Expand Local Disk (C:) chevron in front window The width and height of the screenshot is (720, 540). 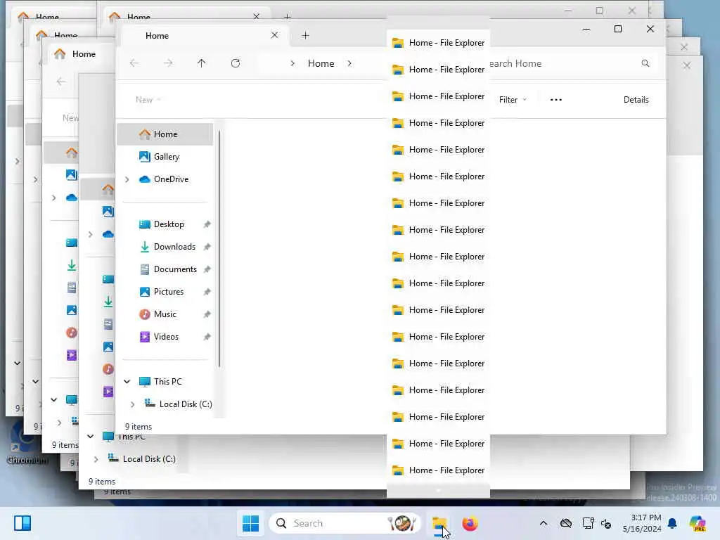[133, 404]
